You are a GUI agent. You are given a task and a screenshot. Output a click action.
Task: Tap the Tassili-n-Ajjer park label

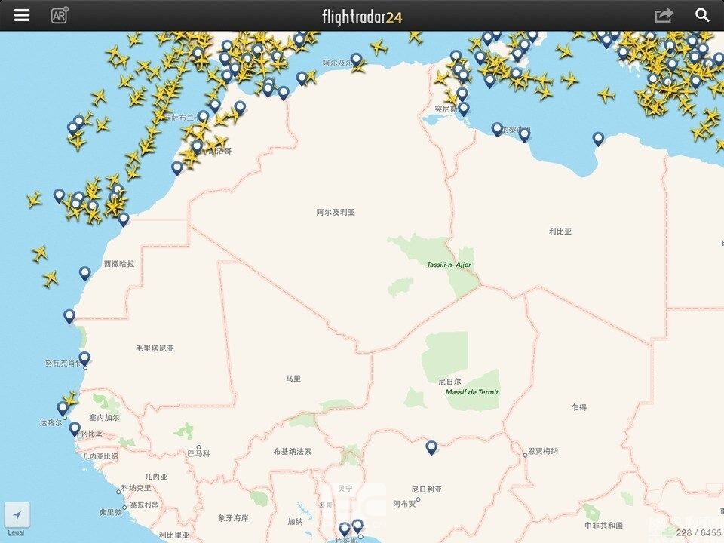(x=449, y=265)
